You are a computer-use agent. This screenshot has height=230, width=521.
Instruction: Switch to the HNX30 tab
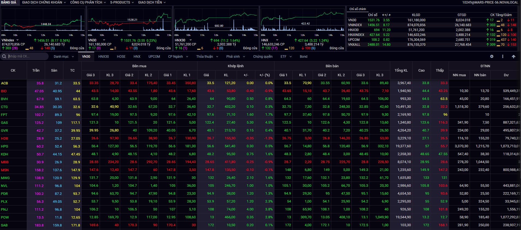pyautogui.click(x=103, y=57)
